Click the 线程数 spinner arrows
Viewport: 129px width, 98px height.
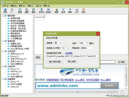(x=60, y=43)
